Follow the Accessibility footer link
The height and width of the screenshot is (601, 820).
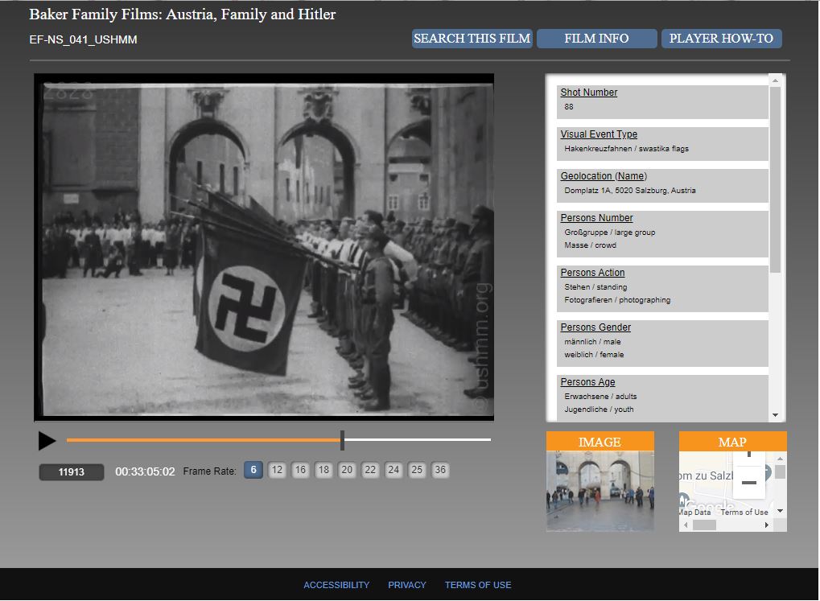pyautogui.click(x=336, y=585)
